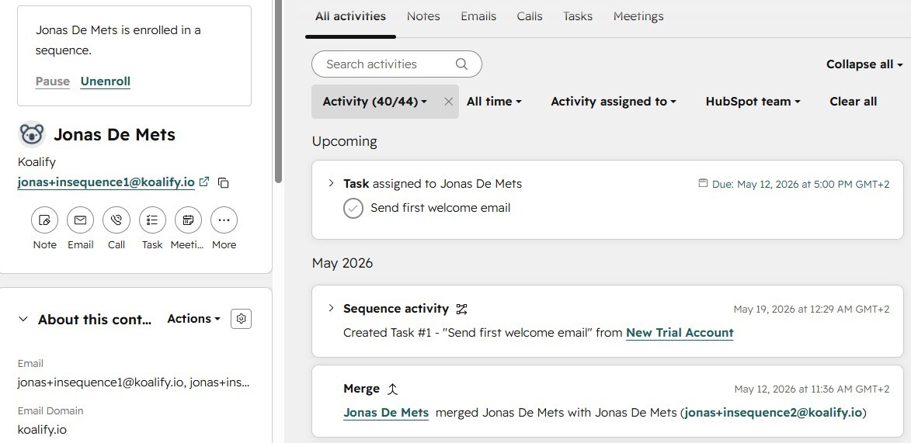
Task: Schedule a Meeting via calendar icon
Action: point(188,220)
